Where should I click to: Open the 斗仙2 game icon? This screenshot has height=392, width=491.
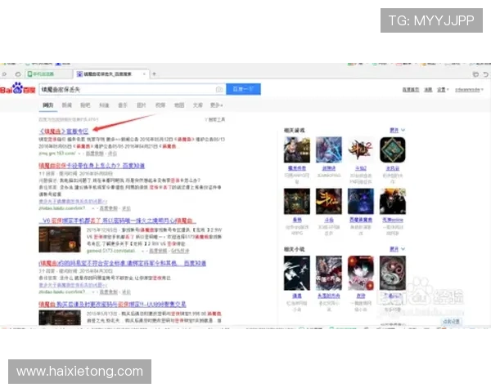(360, 150)
